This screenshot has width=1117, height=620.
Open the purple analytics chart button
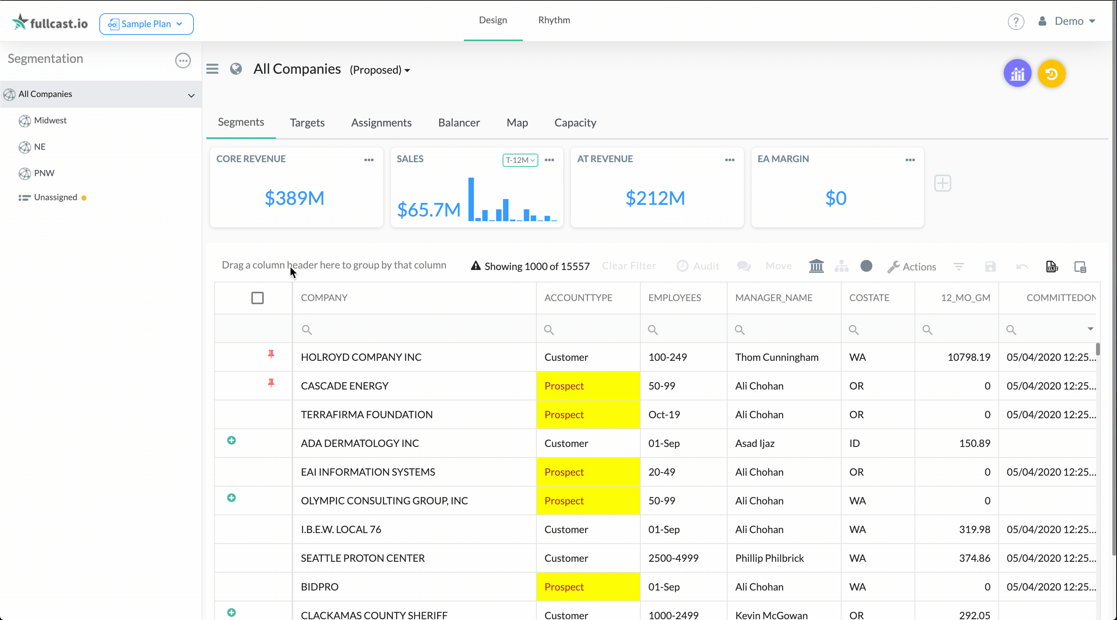pyautogui.click(x=1017, y=73)
